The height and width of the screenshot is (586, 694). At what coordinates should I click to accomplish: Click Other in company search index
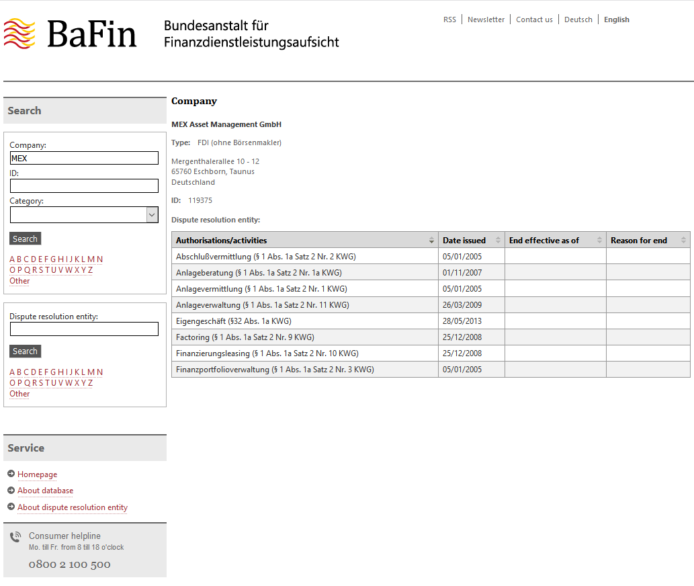pos(19,281)
